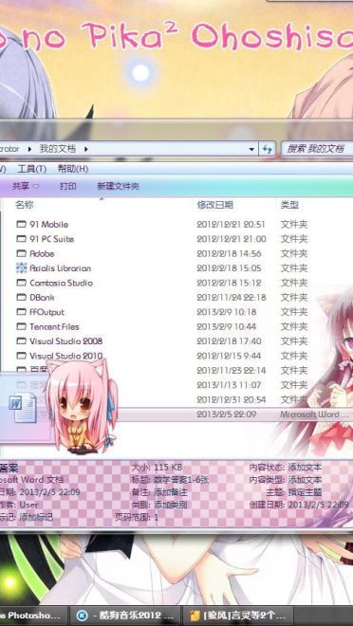Click the KuGou music taskbar icon
This screenshot has height=626, width=353.
[x=82, y=616]
